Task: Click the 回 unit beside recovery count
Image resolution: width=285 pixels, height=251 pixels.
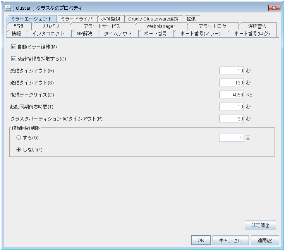Action: pyautogui.click(x=248, y=138)
